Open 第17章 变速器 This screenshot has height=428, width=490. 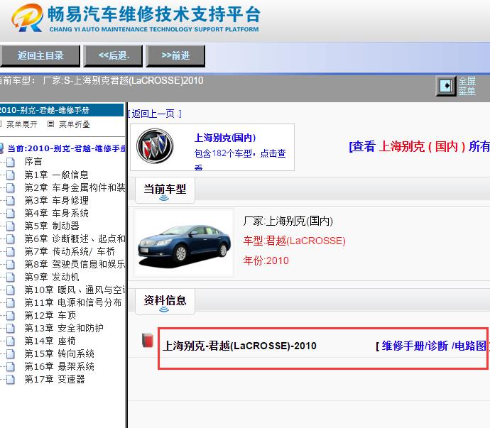(x=55, y=380)
